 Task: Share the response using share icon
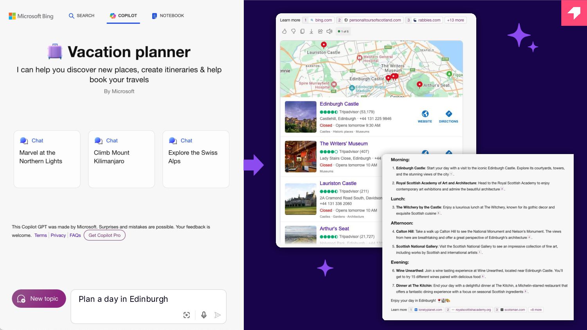pyautogui.click(x=320, y=31)
